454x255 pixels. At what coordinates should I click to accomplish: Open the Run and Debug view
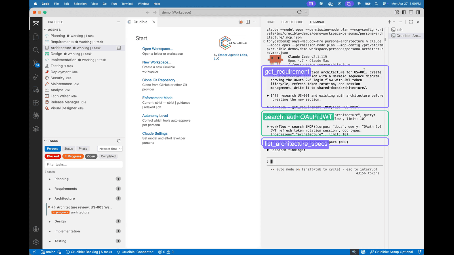pyautogui.click(x=36, y=76)
